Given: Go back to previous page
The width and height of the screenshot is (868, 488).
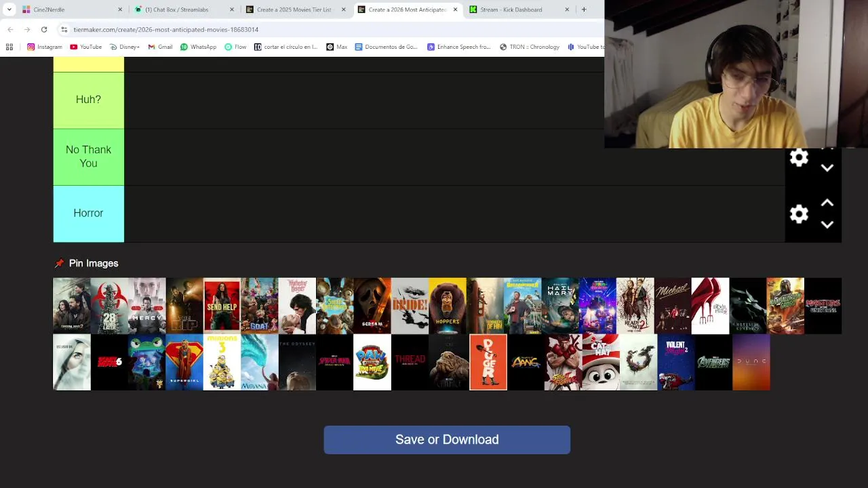Looking at the screenshot, I should [10, 30].
